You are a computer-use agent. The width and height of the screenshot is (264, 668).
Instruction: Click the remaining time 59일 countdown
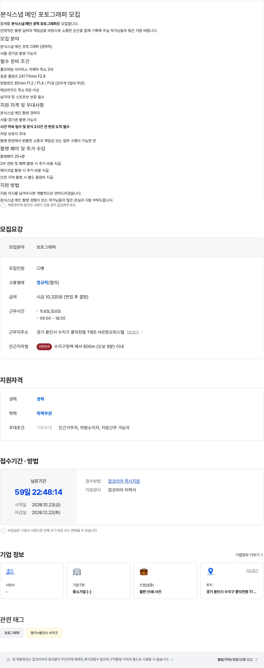pyautogui.click(x=38, y=492)
